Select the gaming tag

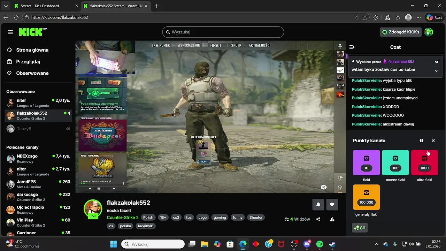(x=220, y=218)
